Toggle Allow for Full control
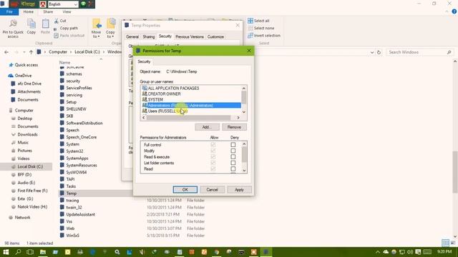The width and height of the screenshot is (458, 257). click(213, 145)
